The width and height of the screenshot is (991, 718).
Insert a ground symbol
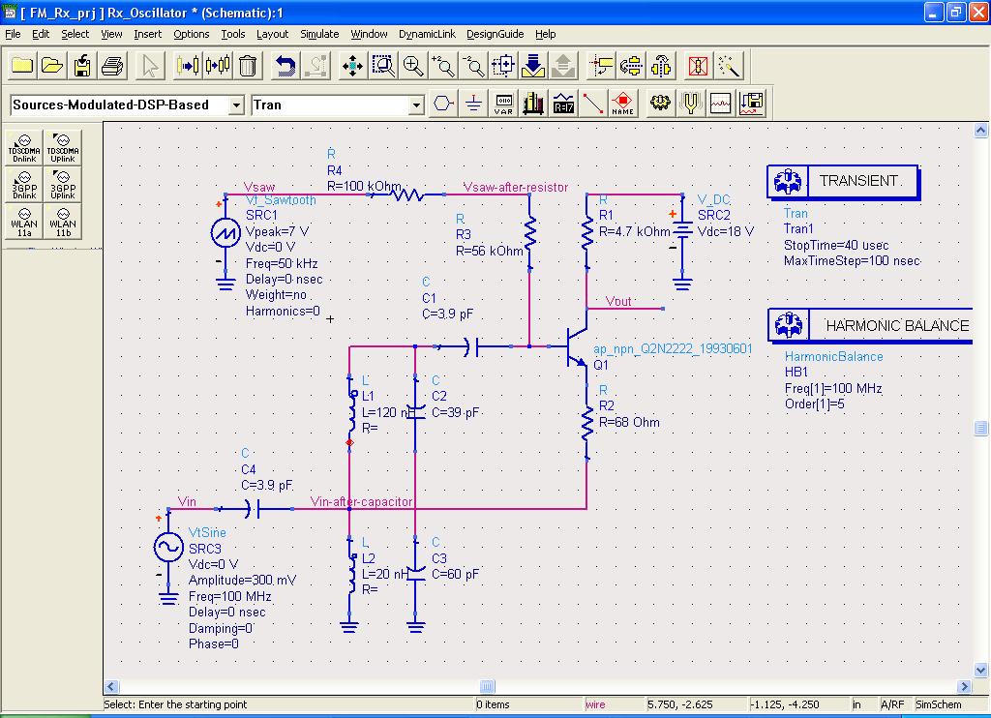click(x=473, y=104)
